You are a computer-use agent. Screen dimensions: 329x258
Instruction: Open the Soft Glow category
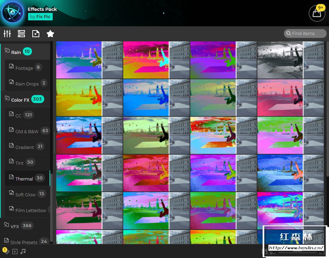tap(27, 194)
